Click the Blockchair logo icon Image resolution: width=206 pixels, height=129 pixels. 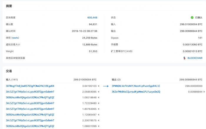pos(185,58)
